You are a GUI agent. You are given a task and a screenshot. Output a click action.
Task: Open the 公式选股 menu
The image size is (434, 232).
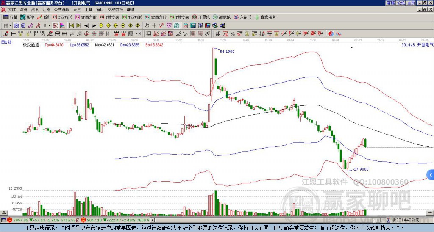click(x=62, y=10)
